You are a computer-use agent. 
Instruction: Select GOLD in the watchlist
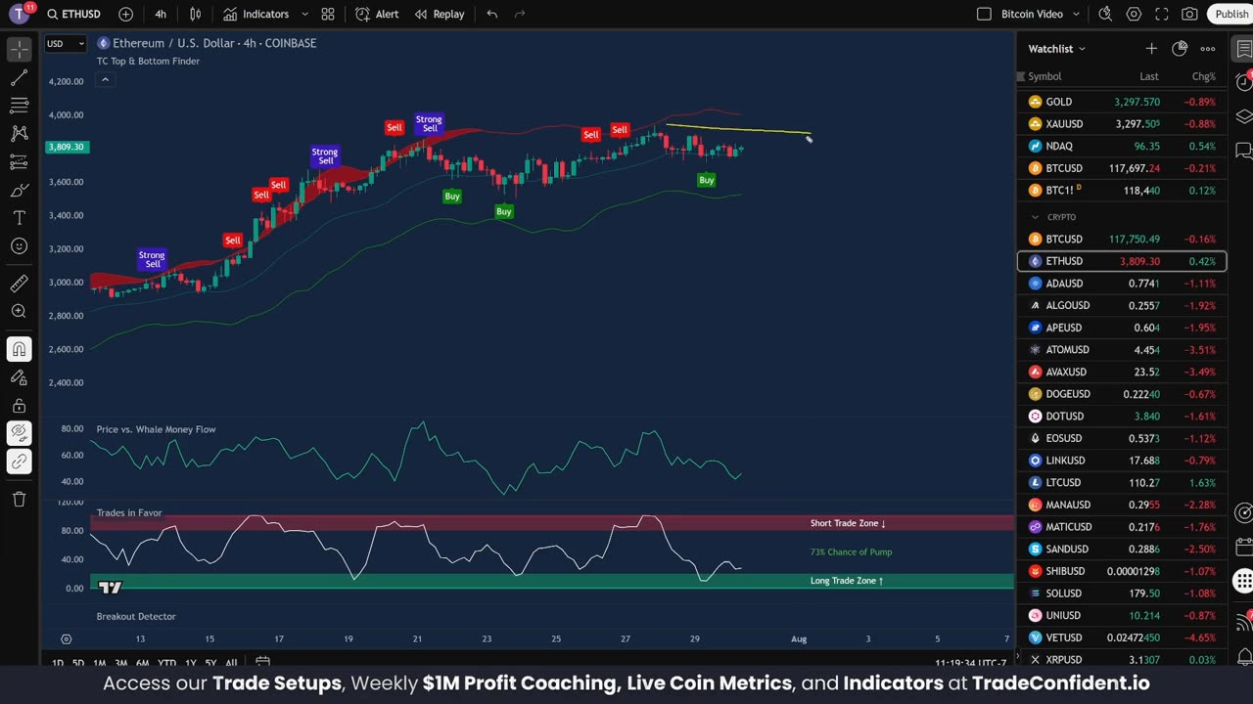[x=1122, y=102]
